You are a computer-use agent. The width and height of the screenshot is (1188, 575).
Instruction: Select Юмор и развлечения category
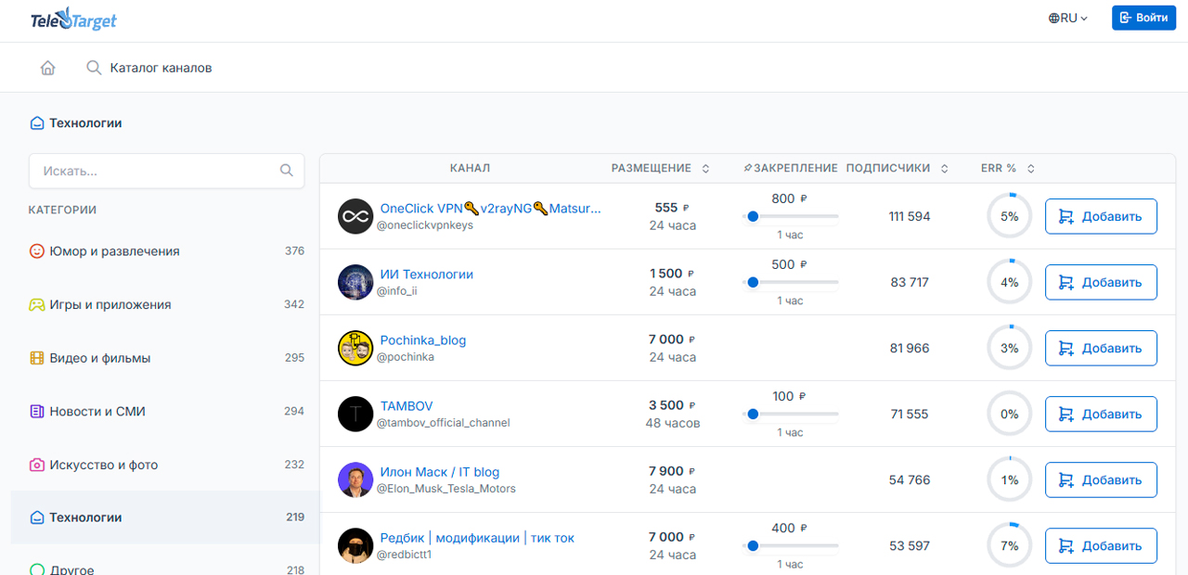click(x=167, y=251)
